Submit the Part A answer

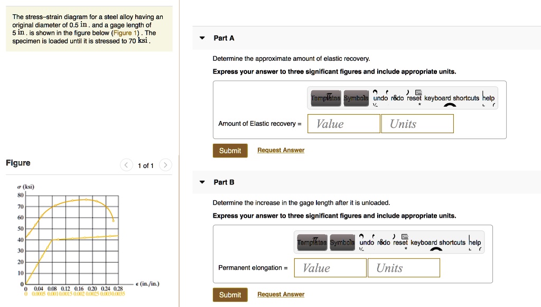pyautogui.click(x=230, y=150)
